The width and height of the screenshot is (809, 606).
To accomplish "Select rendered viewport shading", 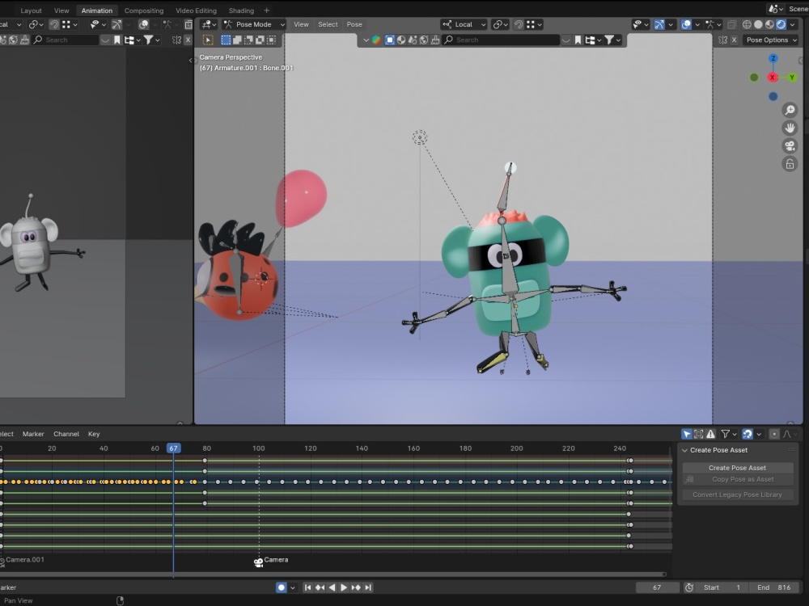I will [x=781, y=24].
